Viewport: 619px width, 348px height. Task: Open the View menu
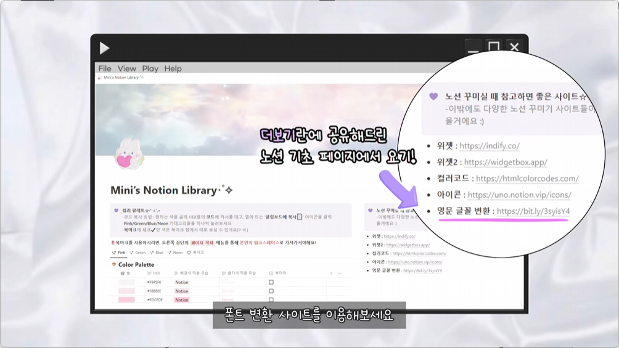pos(127,68)
